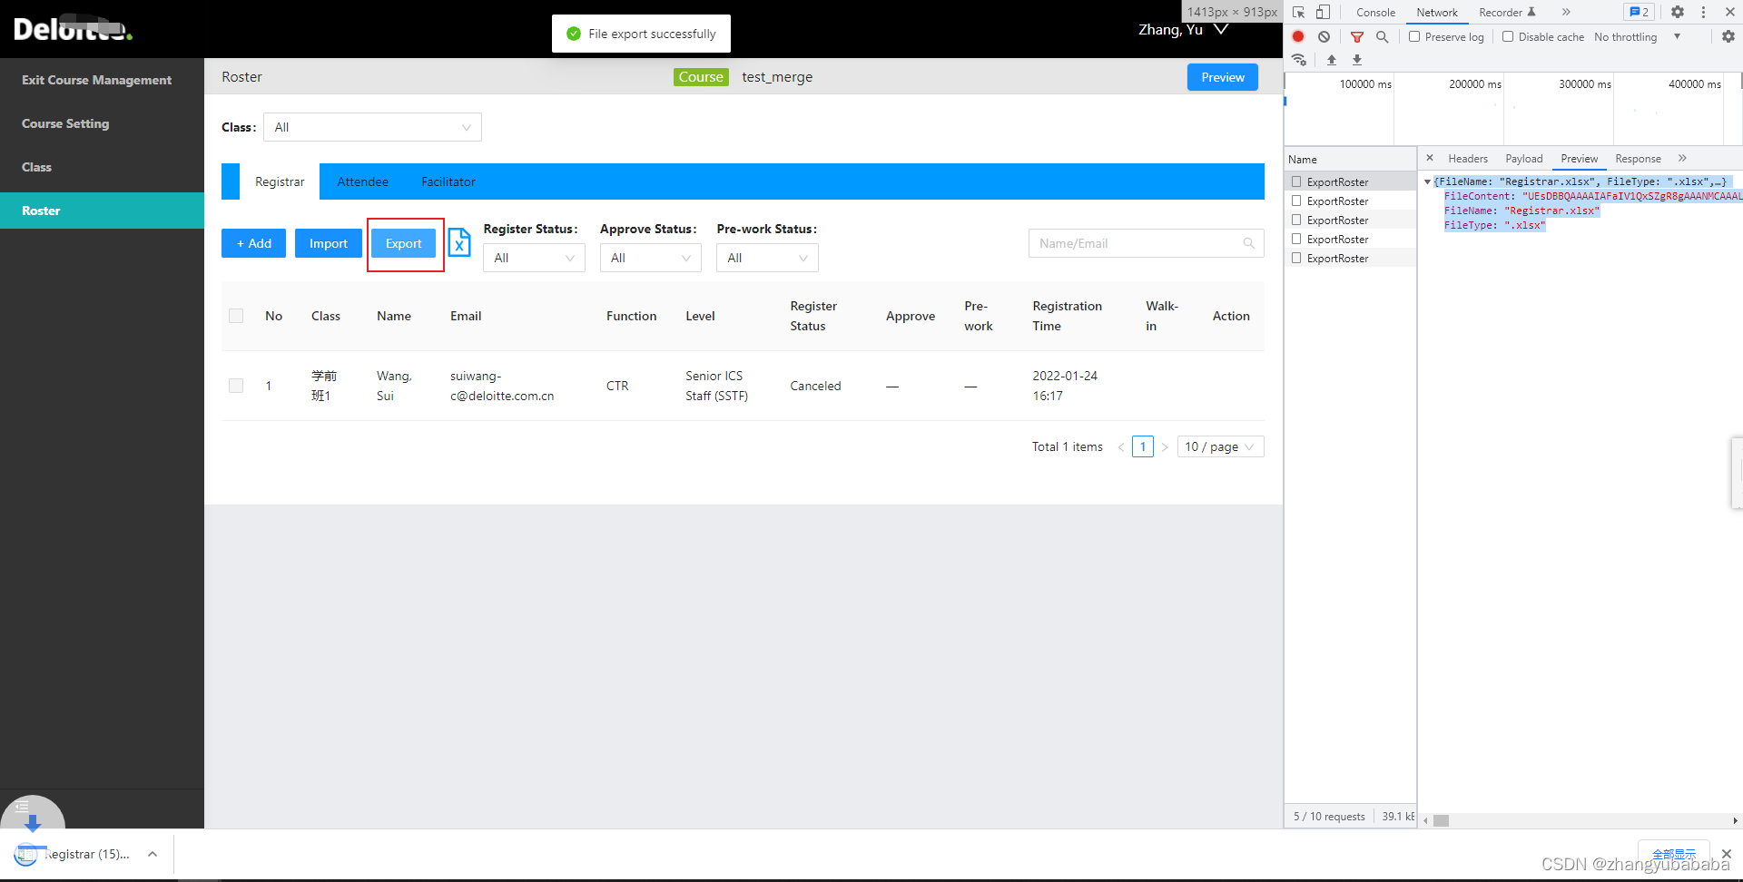Switch to the Attendee tab
The image size is (1743, 882).
(362, 181)
